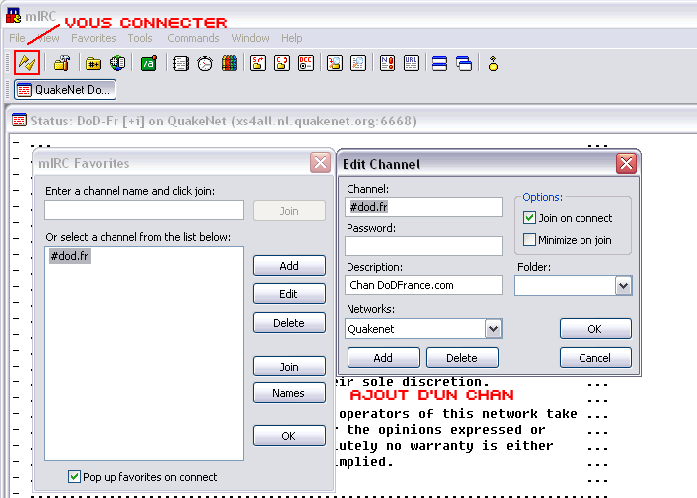Click the Cascade Windows toolbar icon
The width and height of the screenshot is (697, 498).
pyautogui.click(x=464, y=63)
